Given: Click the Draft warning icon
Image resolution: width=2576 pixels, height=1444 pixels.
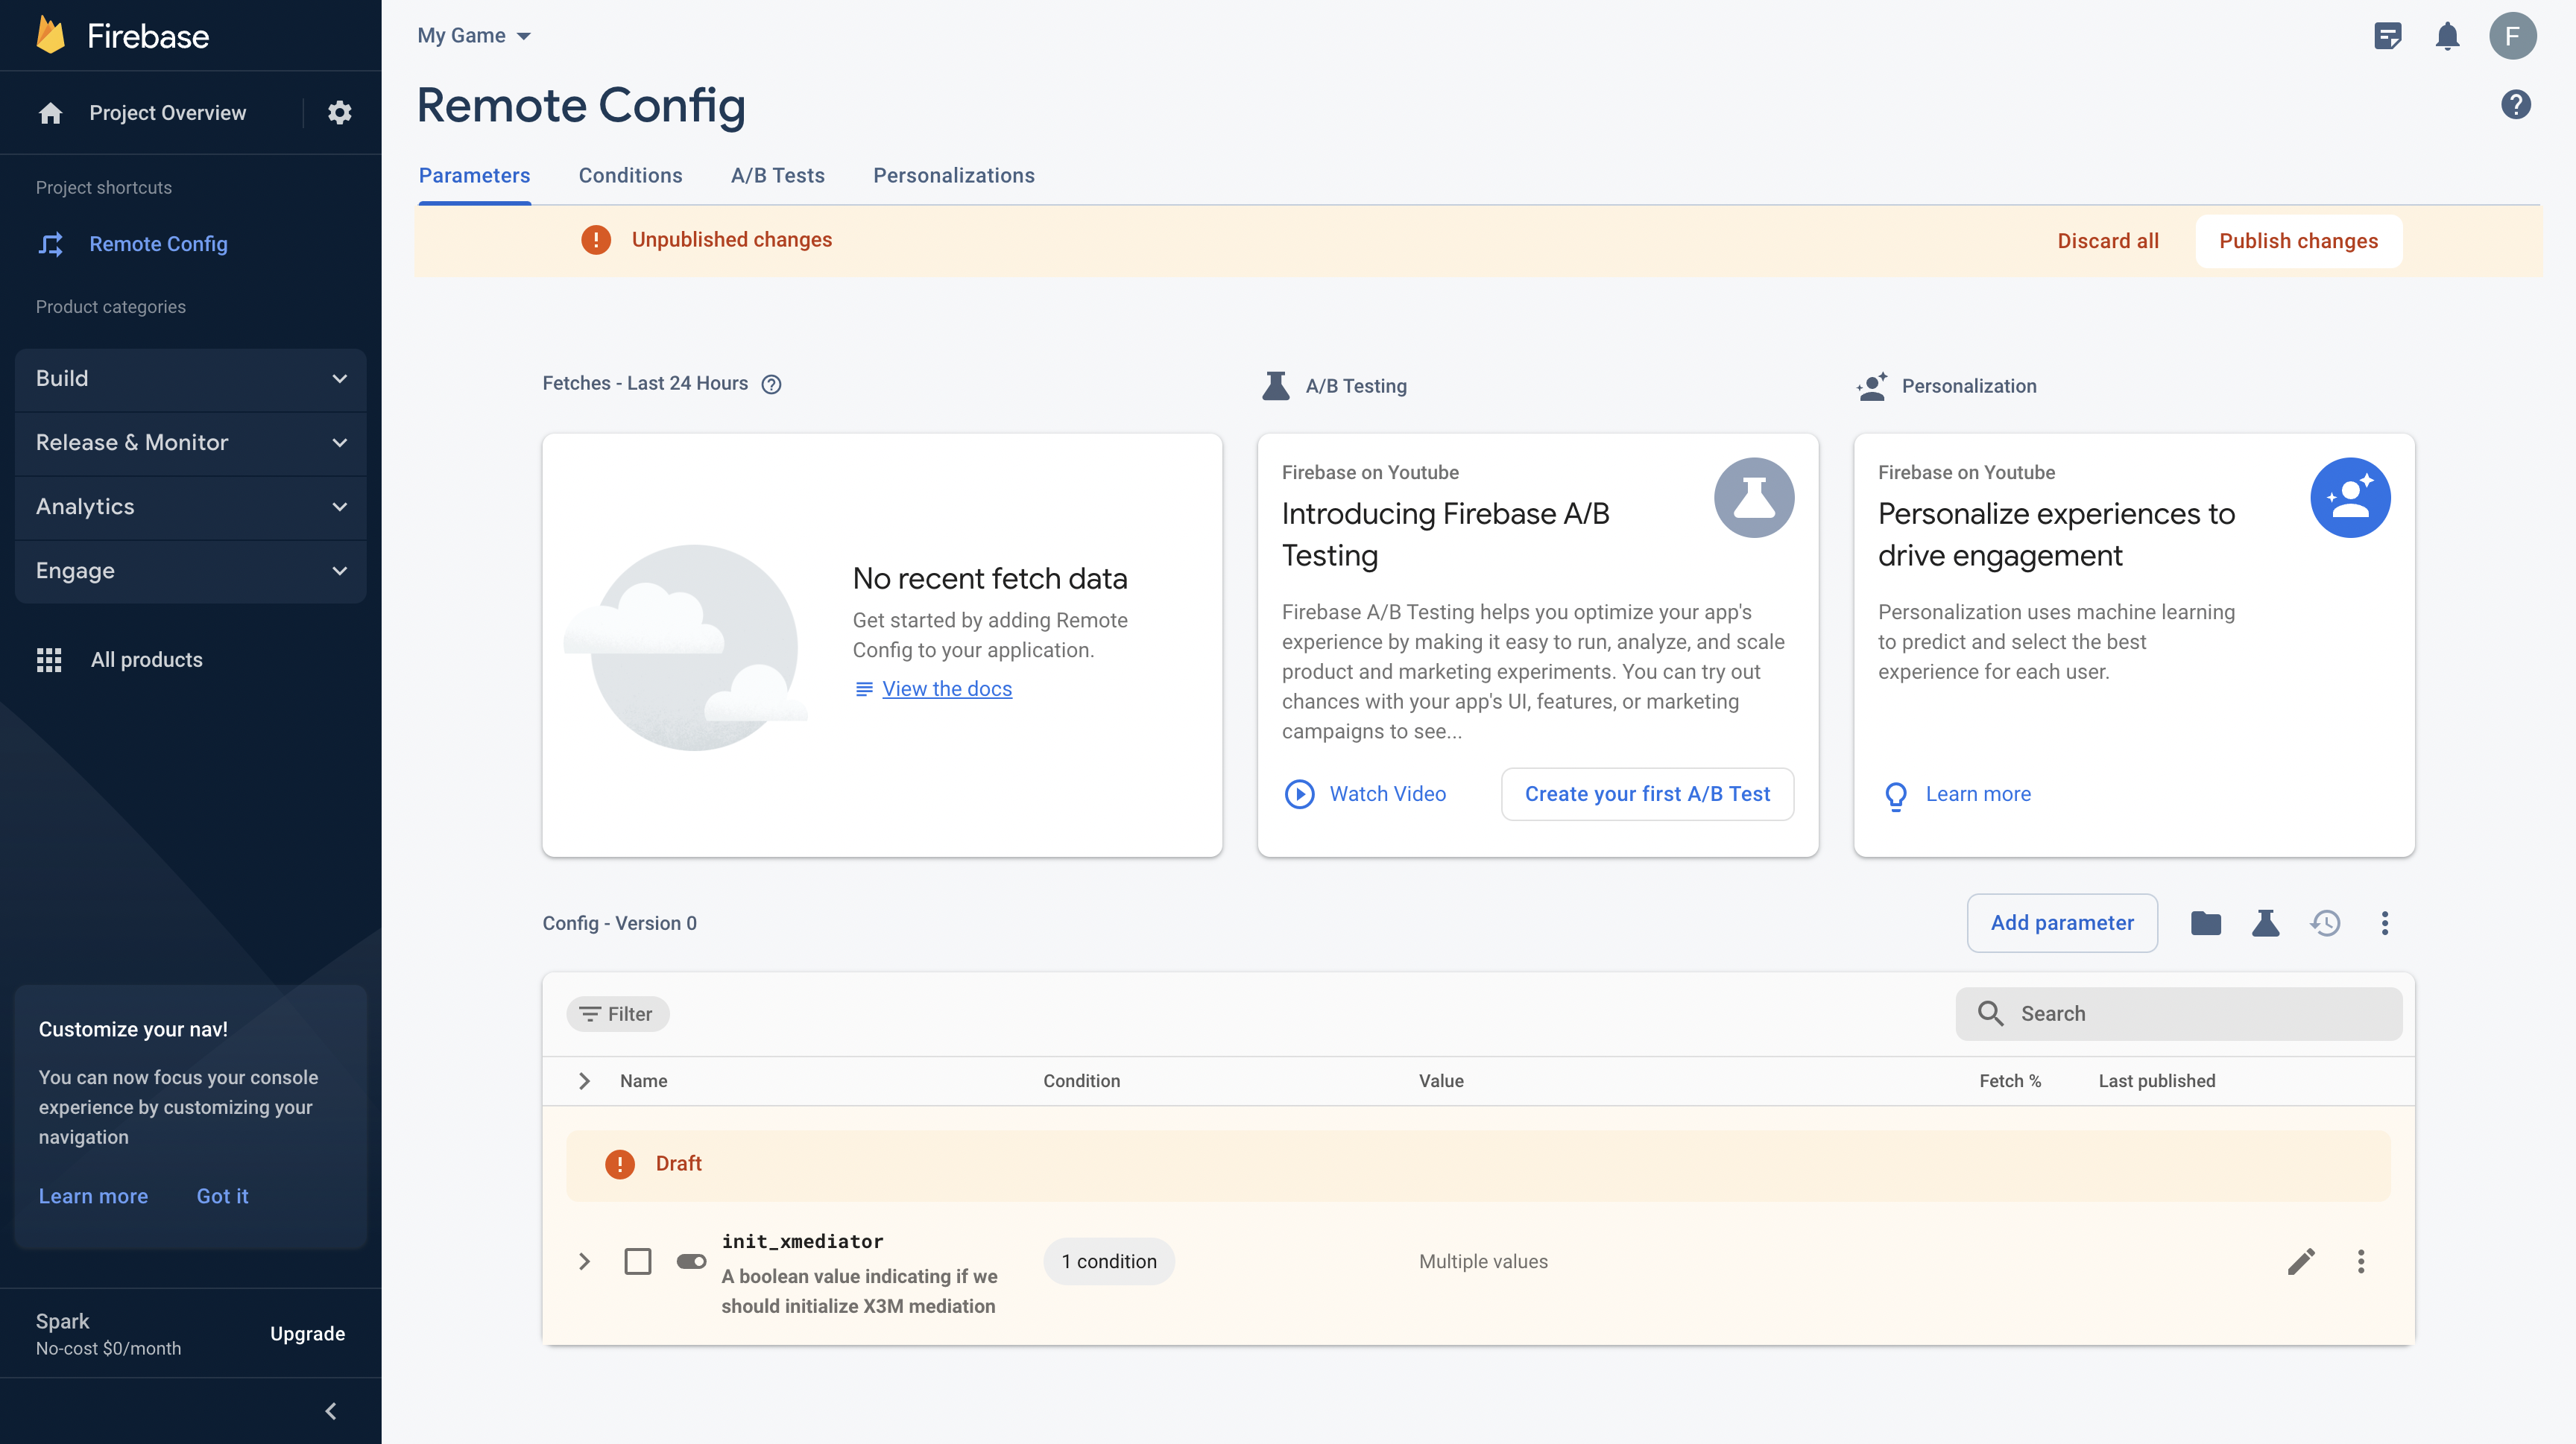Looking at the screenshot, I should click(x=620, y=1164).
